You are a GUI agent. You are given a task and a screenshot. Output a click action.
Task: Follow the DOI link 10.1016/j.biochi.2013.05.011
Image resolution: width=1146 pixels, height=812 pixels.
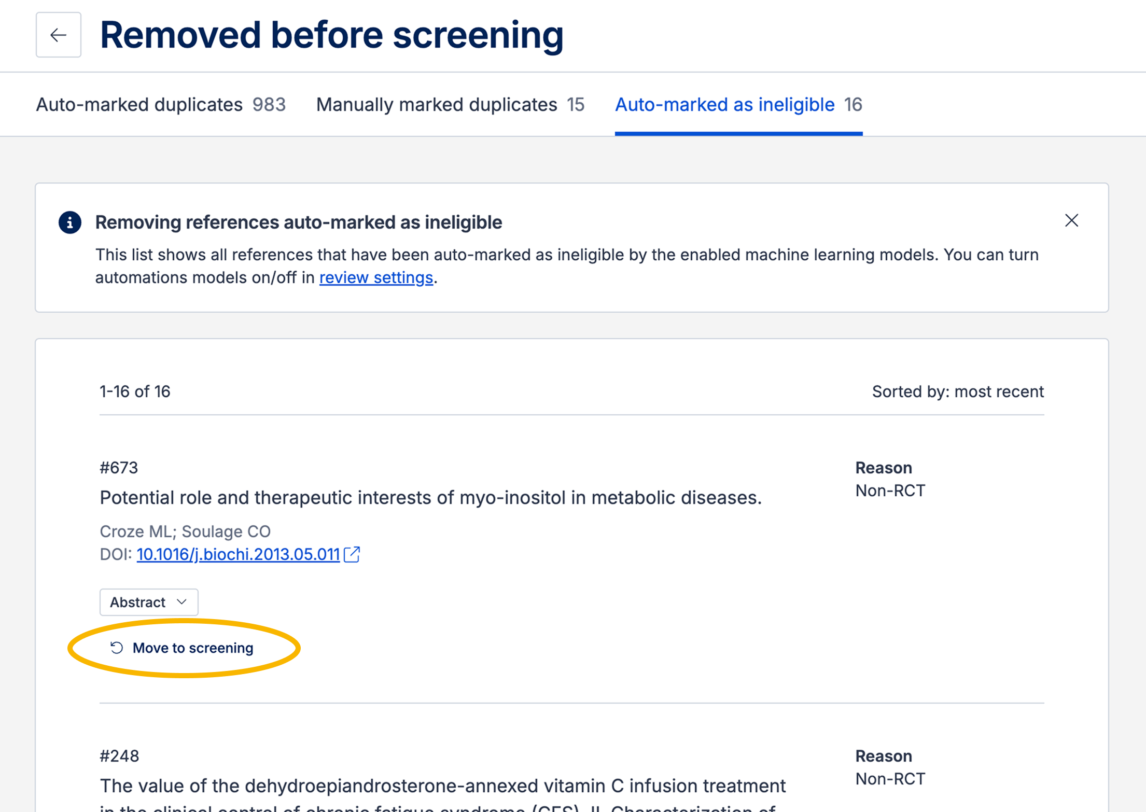pyautogui.click(x=238, y=554)
